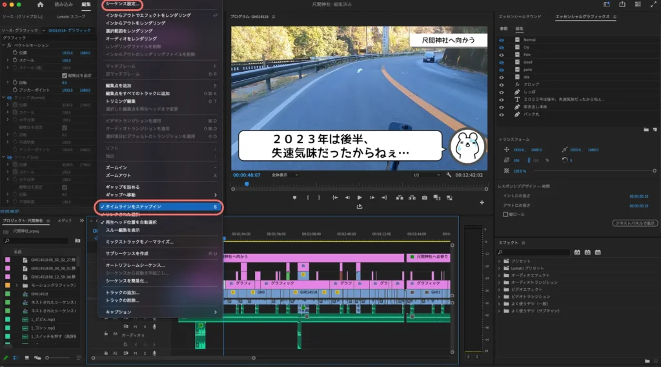Open the ギャップへ移動 submenu

pos(160,195)
